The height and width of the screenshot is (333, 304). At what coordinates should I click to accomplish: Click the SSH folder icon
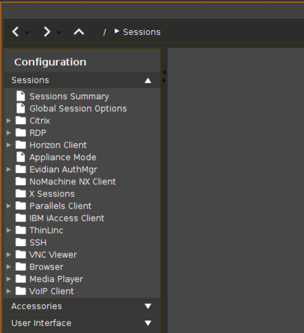pos(21,242)
